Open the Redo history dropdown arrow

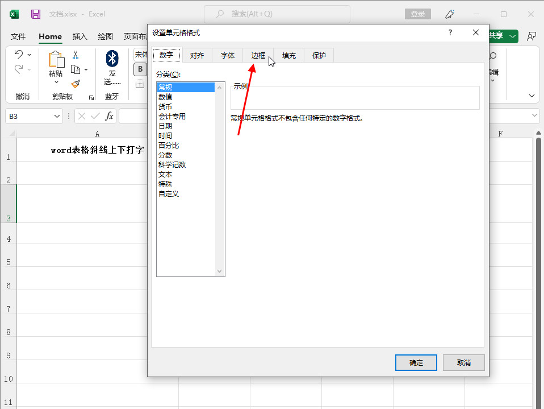(29, 69)
